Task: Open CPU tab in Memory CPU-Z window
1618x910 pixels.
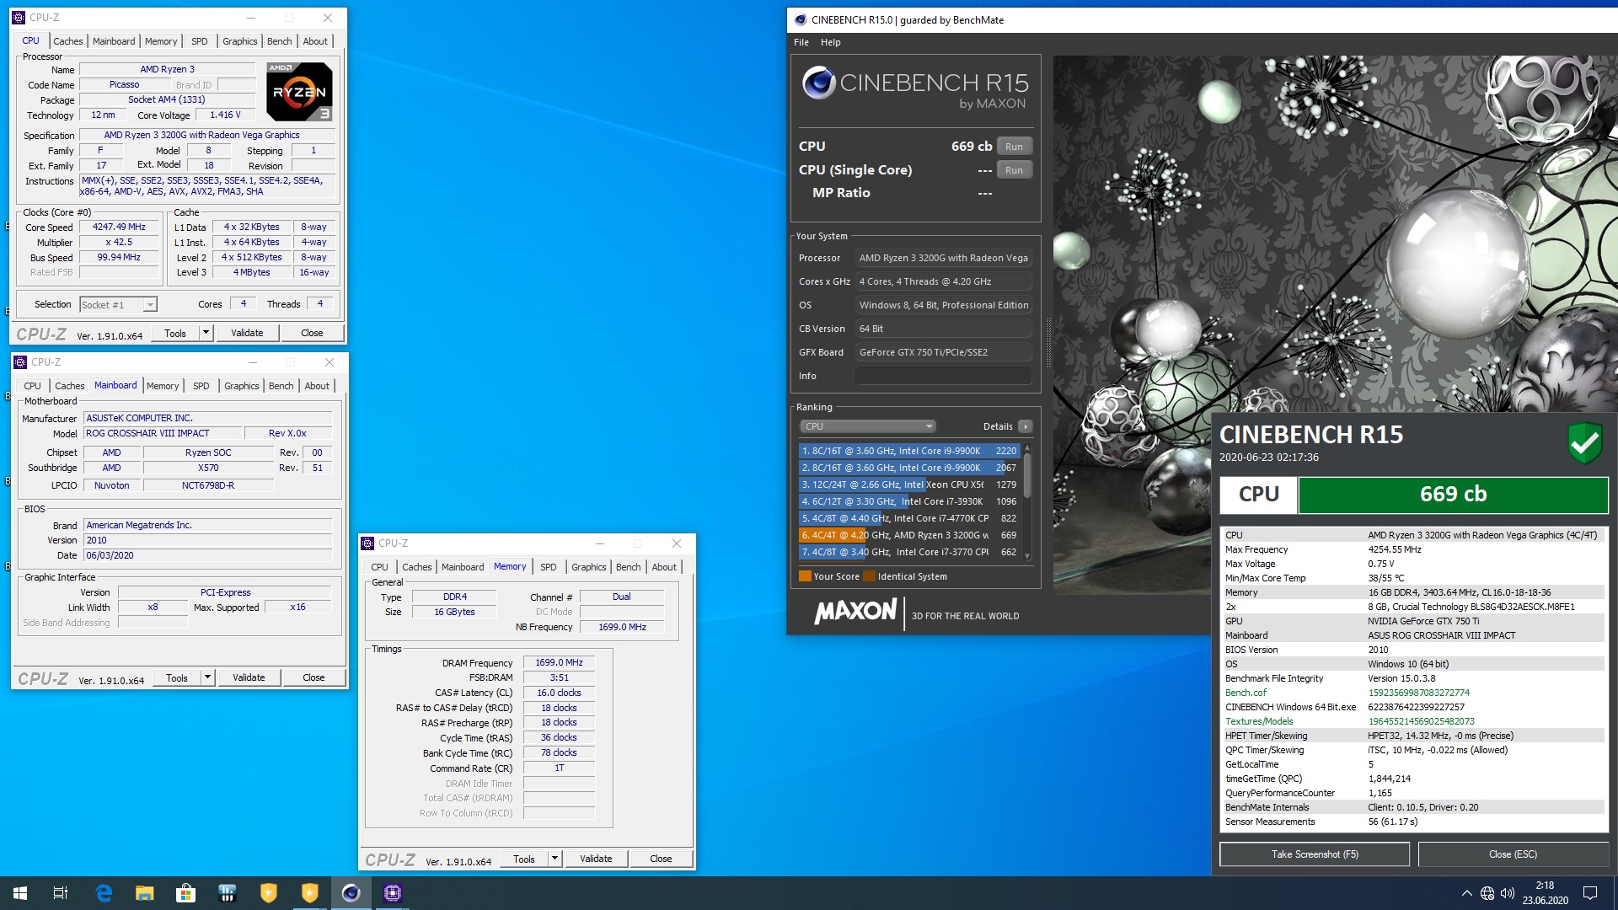Action: click(x=379, y=567)
